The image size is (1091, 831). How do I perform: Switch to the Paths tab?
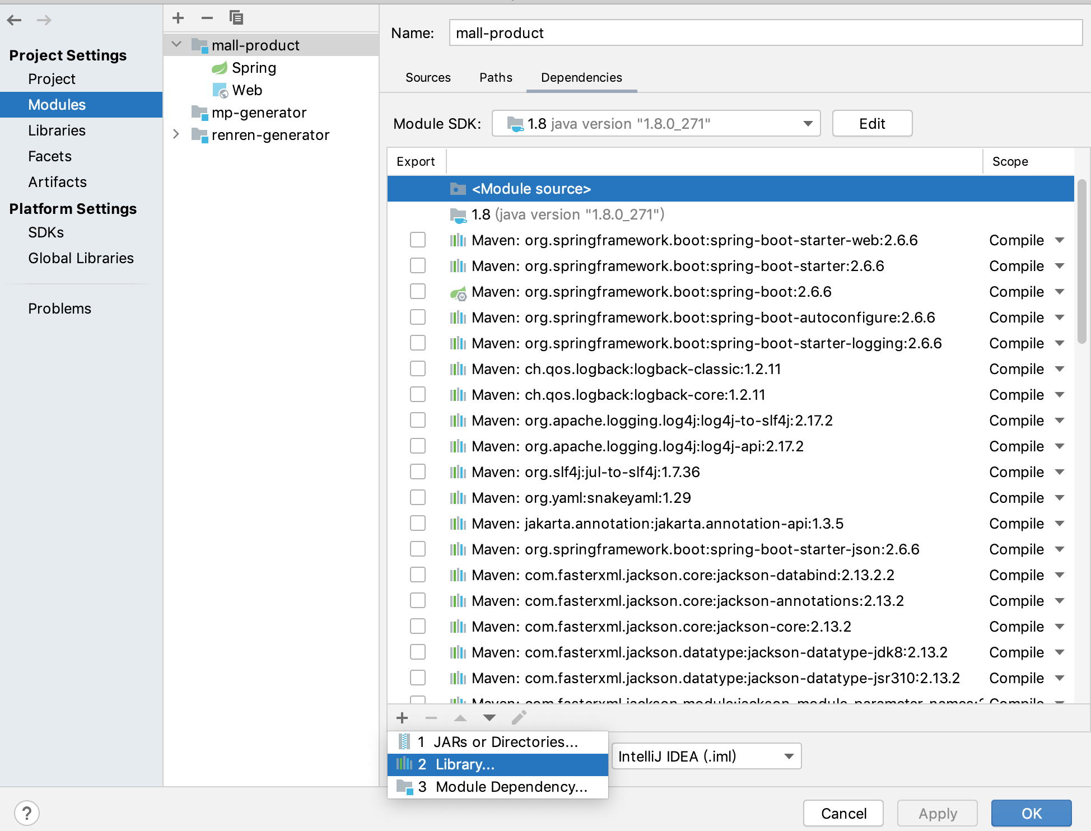[496, 77]
